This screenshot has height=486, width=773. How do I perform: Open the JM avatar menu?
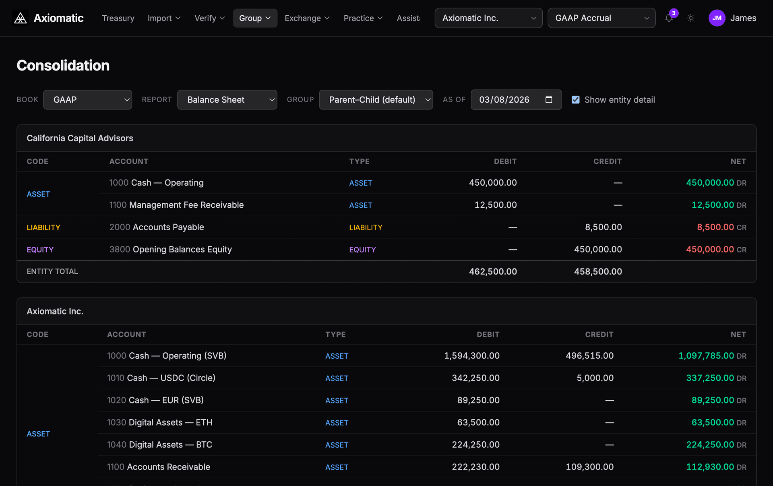(717, 18)
